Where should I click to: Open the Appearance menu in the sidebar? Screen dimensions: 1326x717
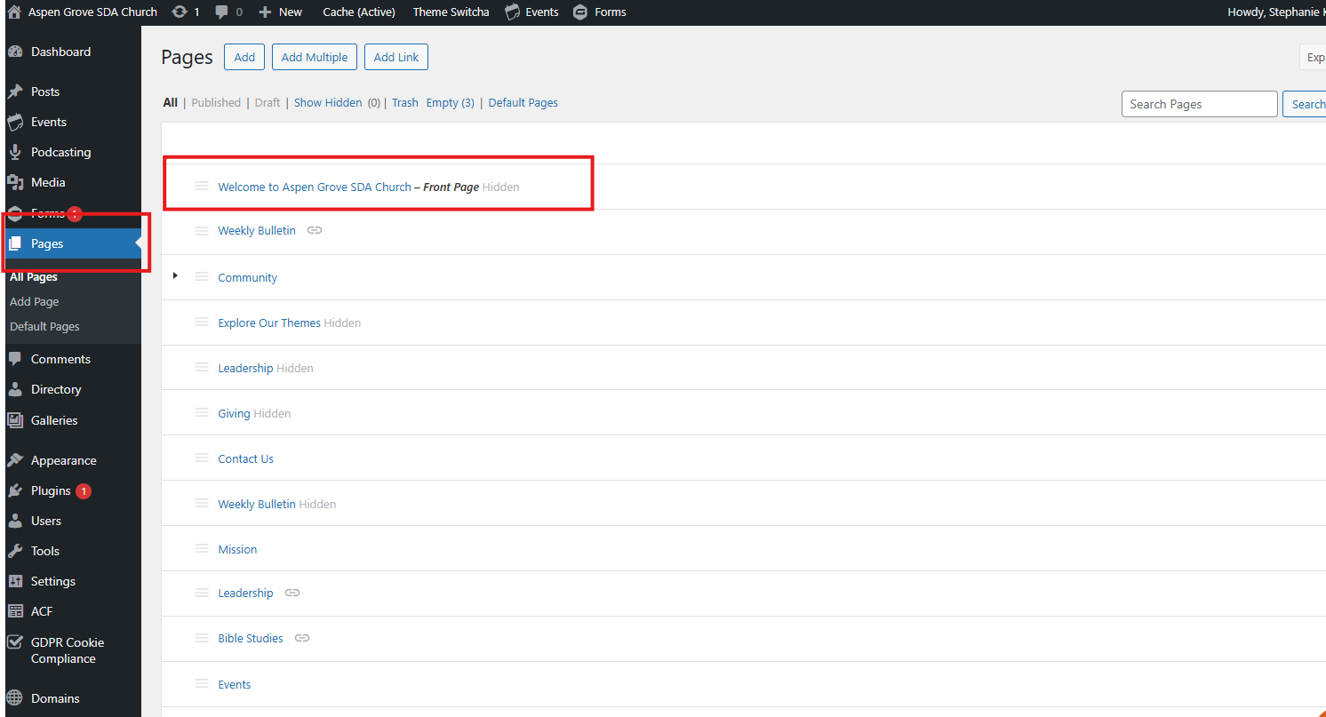click(63, 460)
